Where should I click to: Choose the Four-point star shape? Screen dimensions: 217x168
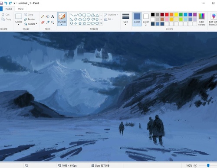(76, 23)
